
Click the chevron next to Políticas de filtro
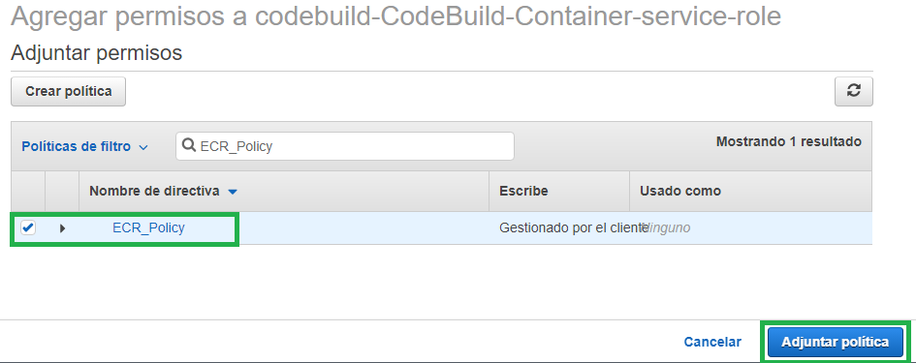coord(143,148)
